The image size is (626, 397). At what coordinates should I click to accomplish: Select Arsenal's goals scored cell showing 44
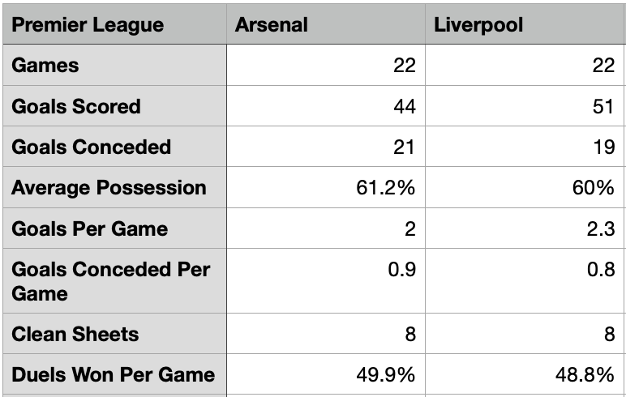click(326, 106)
